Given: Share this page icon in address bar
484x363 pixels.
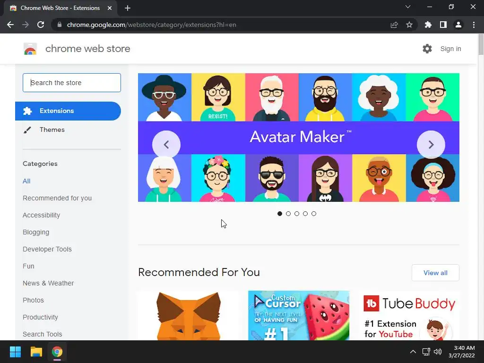Looking at the screenshot, I should point(394,25).
